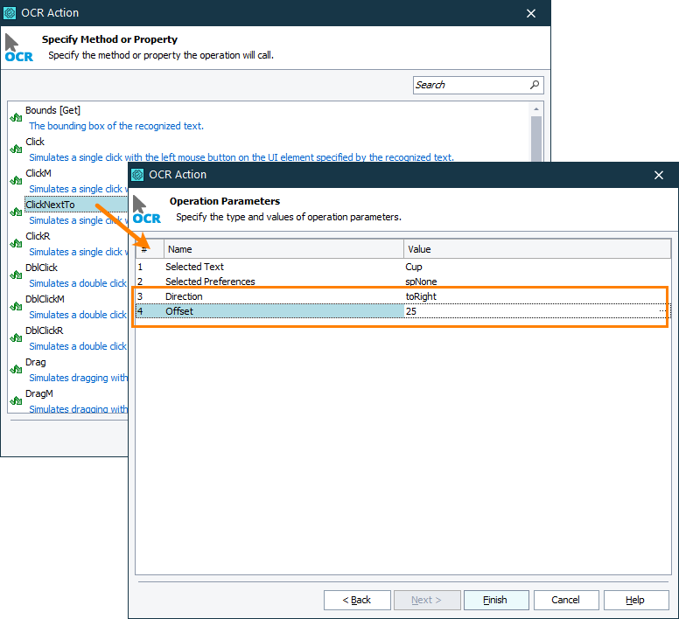Go back with the Back button
This screenshot has width=679, height=619.
[356, 600]
